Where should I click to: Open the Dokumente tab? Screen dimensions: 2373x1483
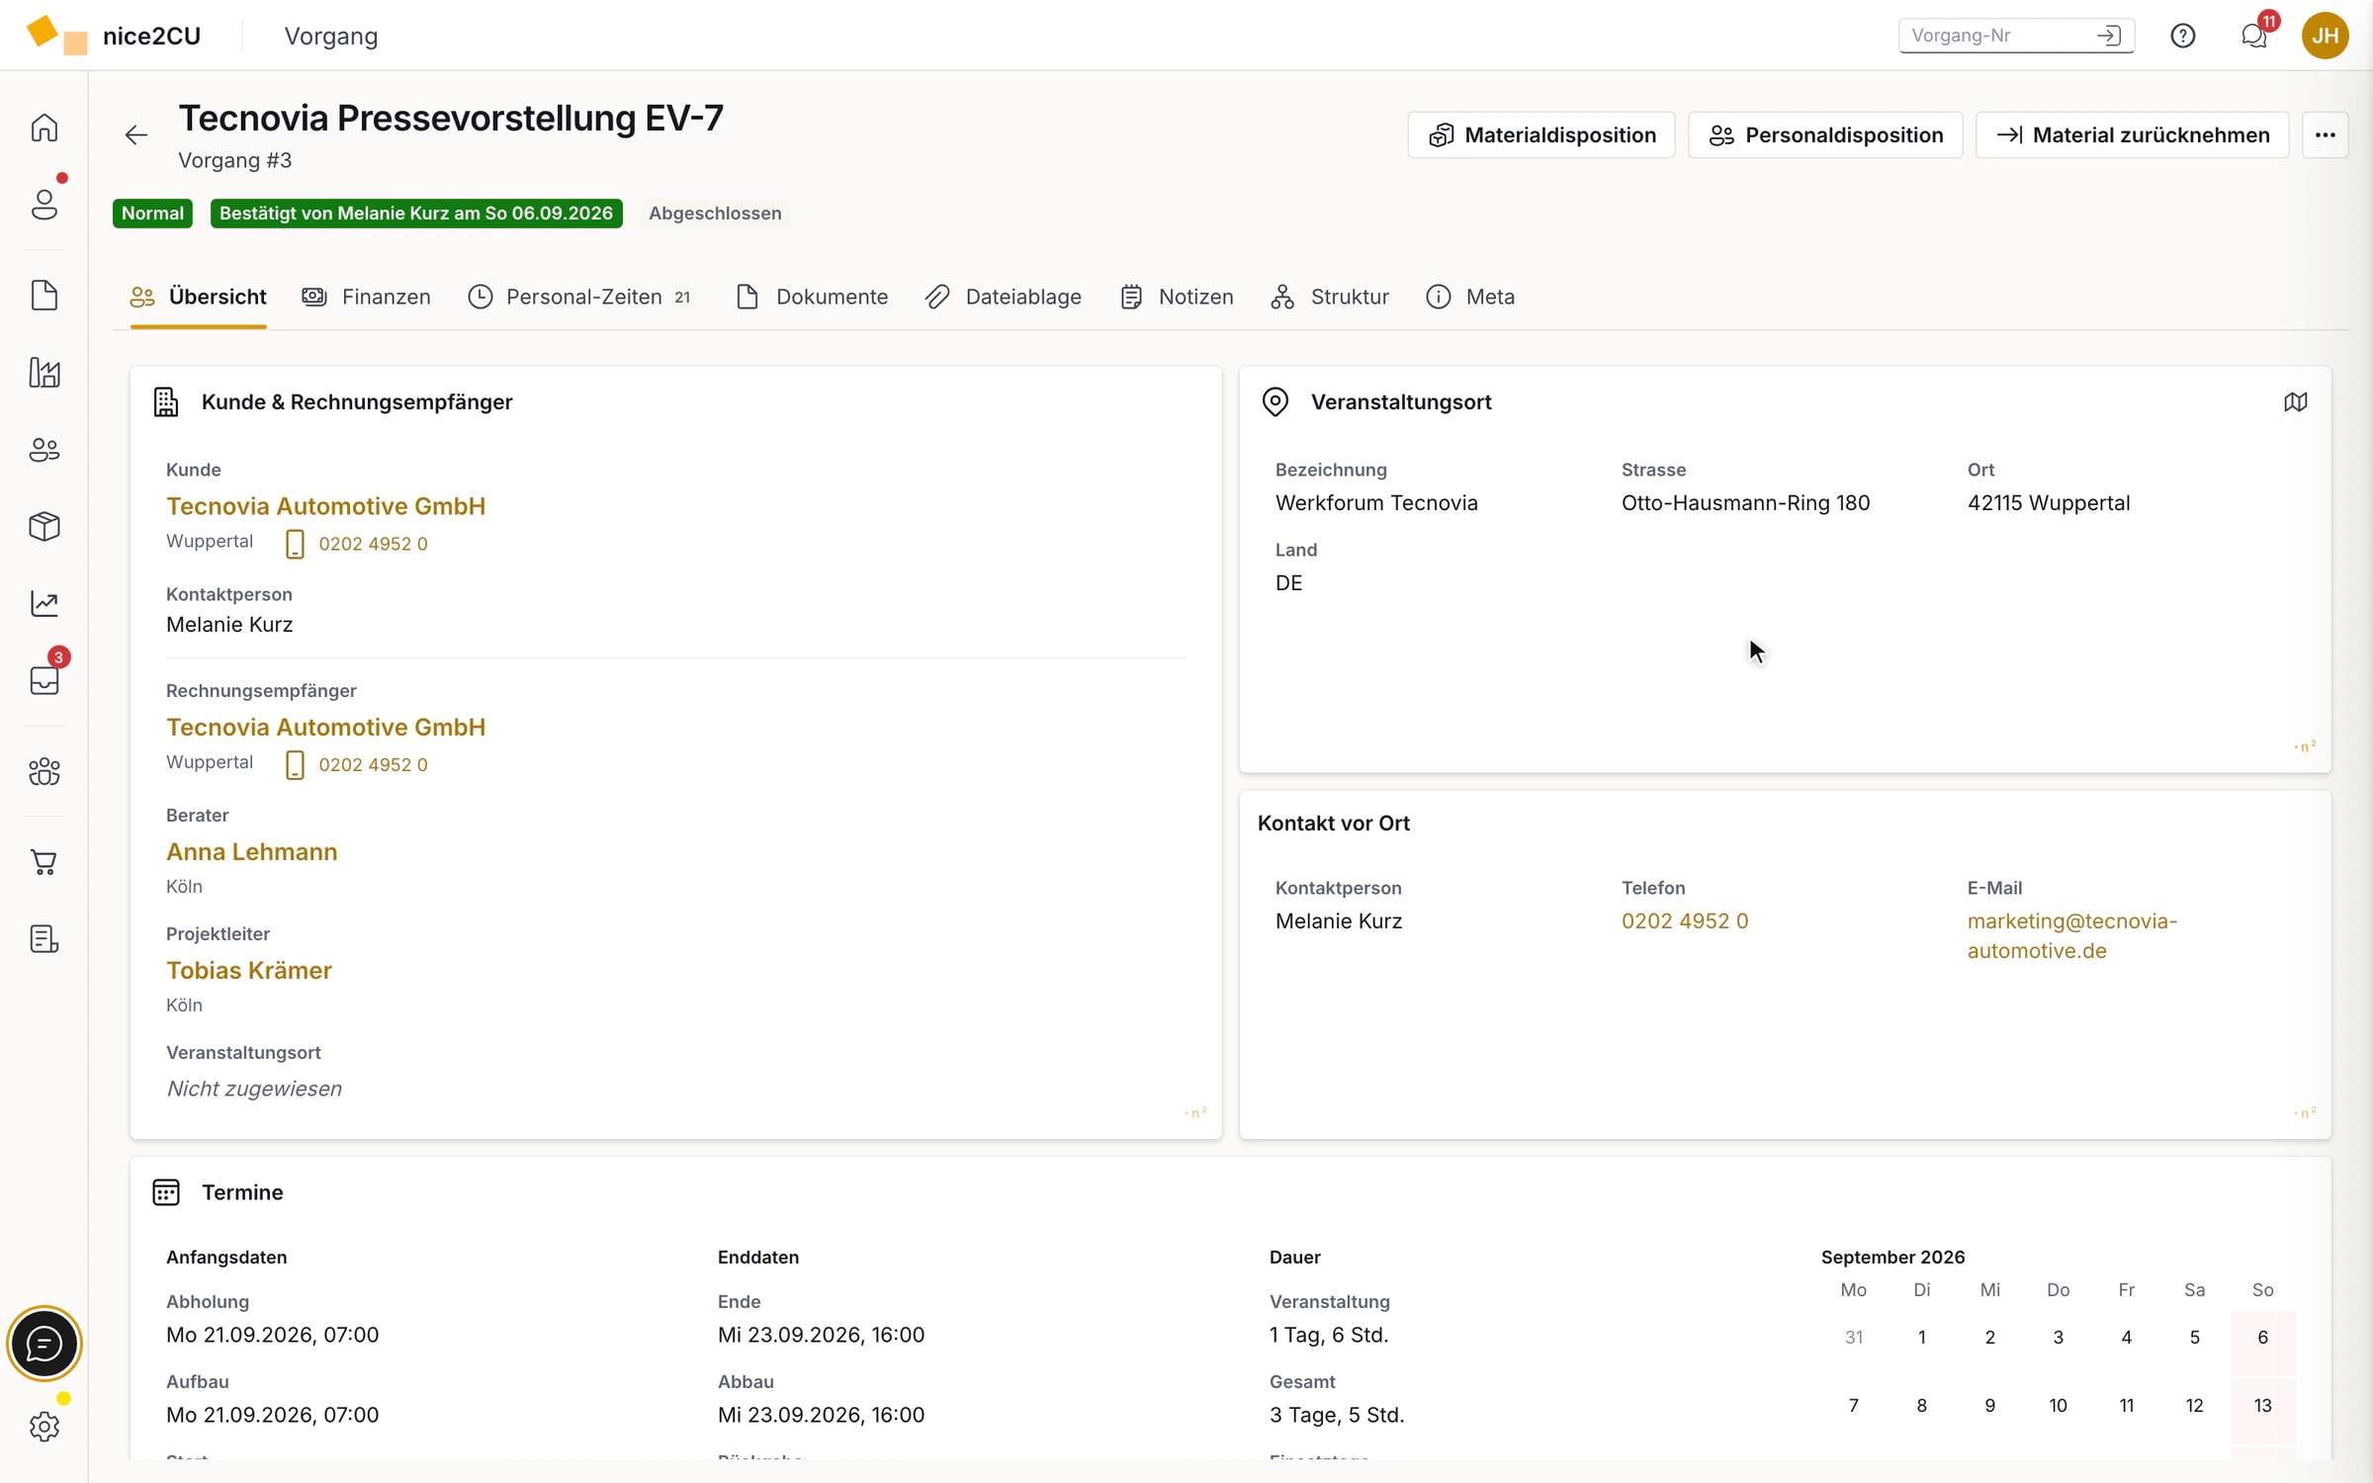click(813, 297)
